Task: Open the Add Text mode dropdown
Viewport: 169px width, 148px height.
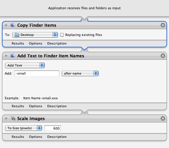Action: (x=25, y=65)
